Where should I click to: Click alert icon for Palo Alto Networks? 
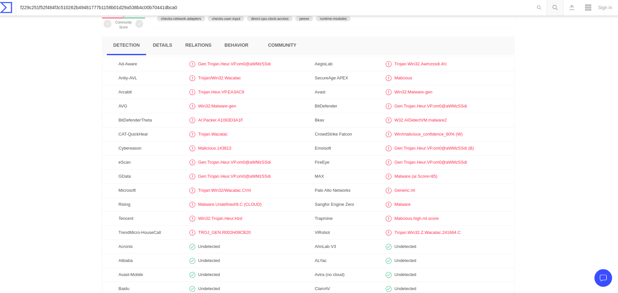coord(389,190)
